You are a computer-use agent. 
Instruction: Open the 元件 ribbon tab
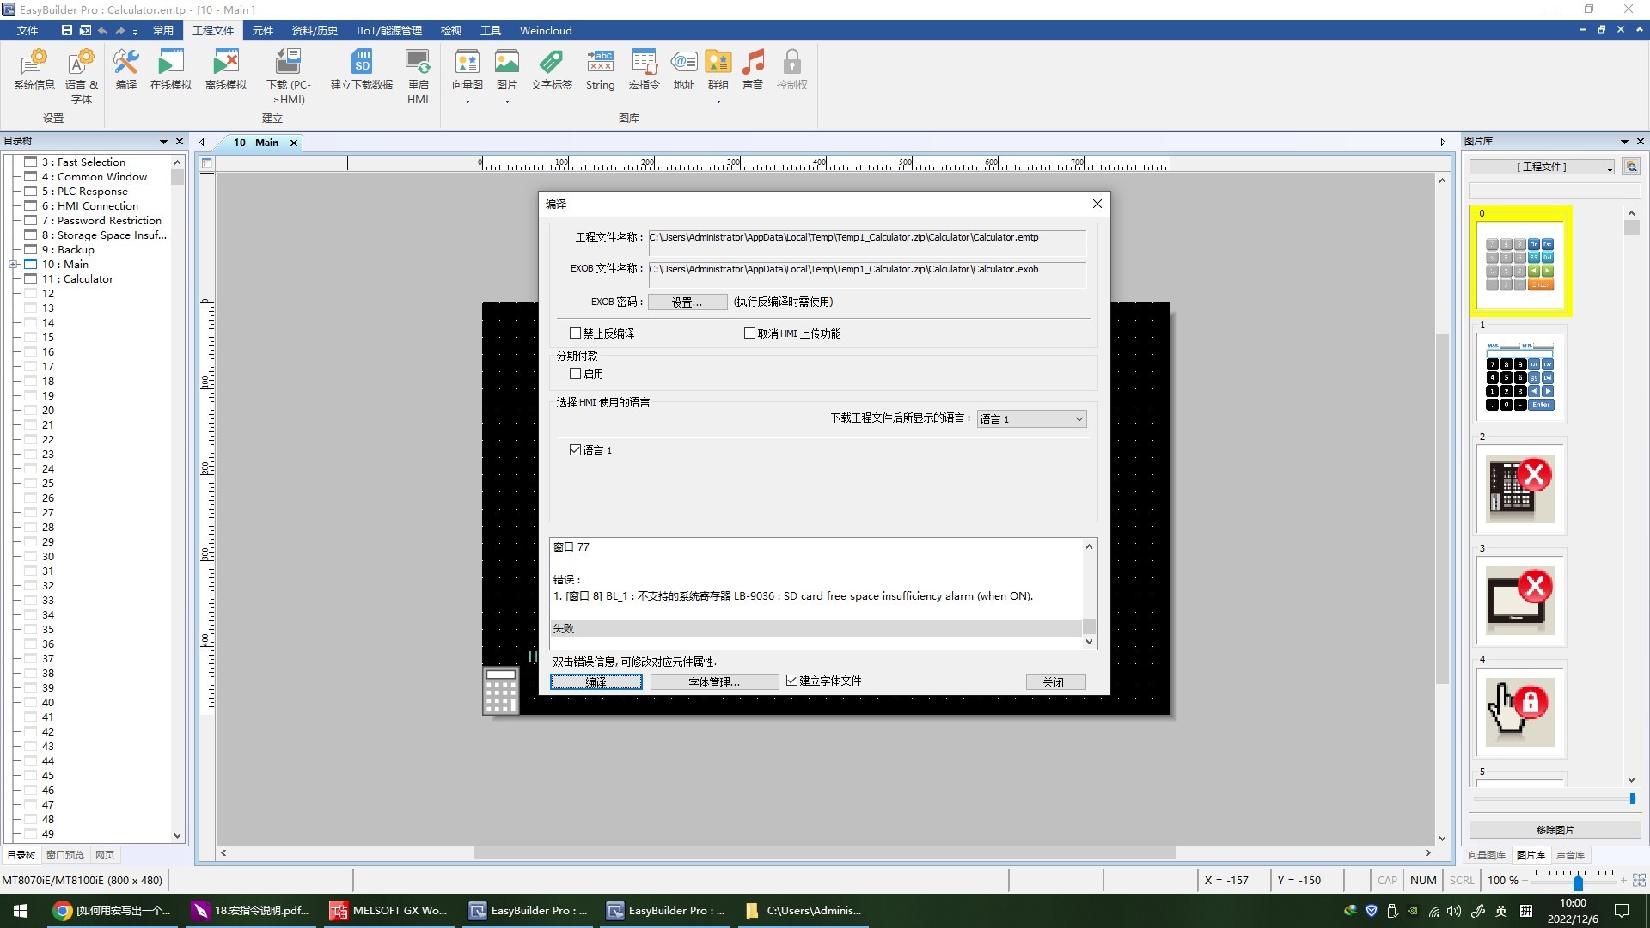(x=262, y=31)
